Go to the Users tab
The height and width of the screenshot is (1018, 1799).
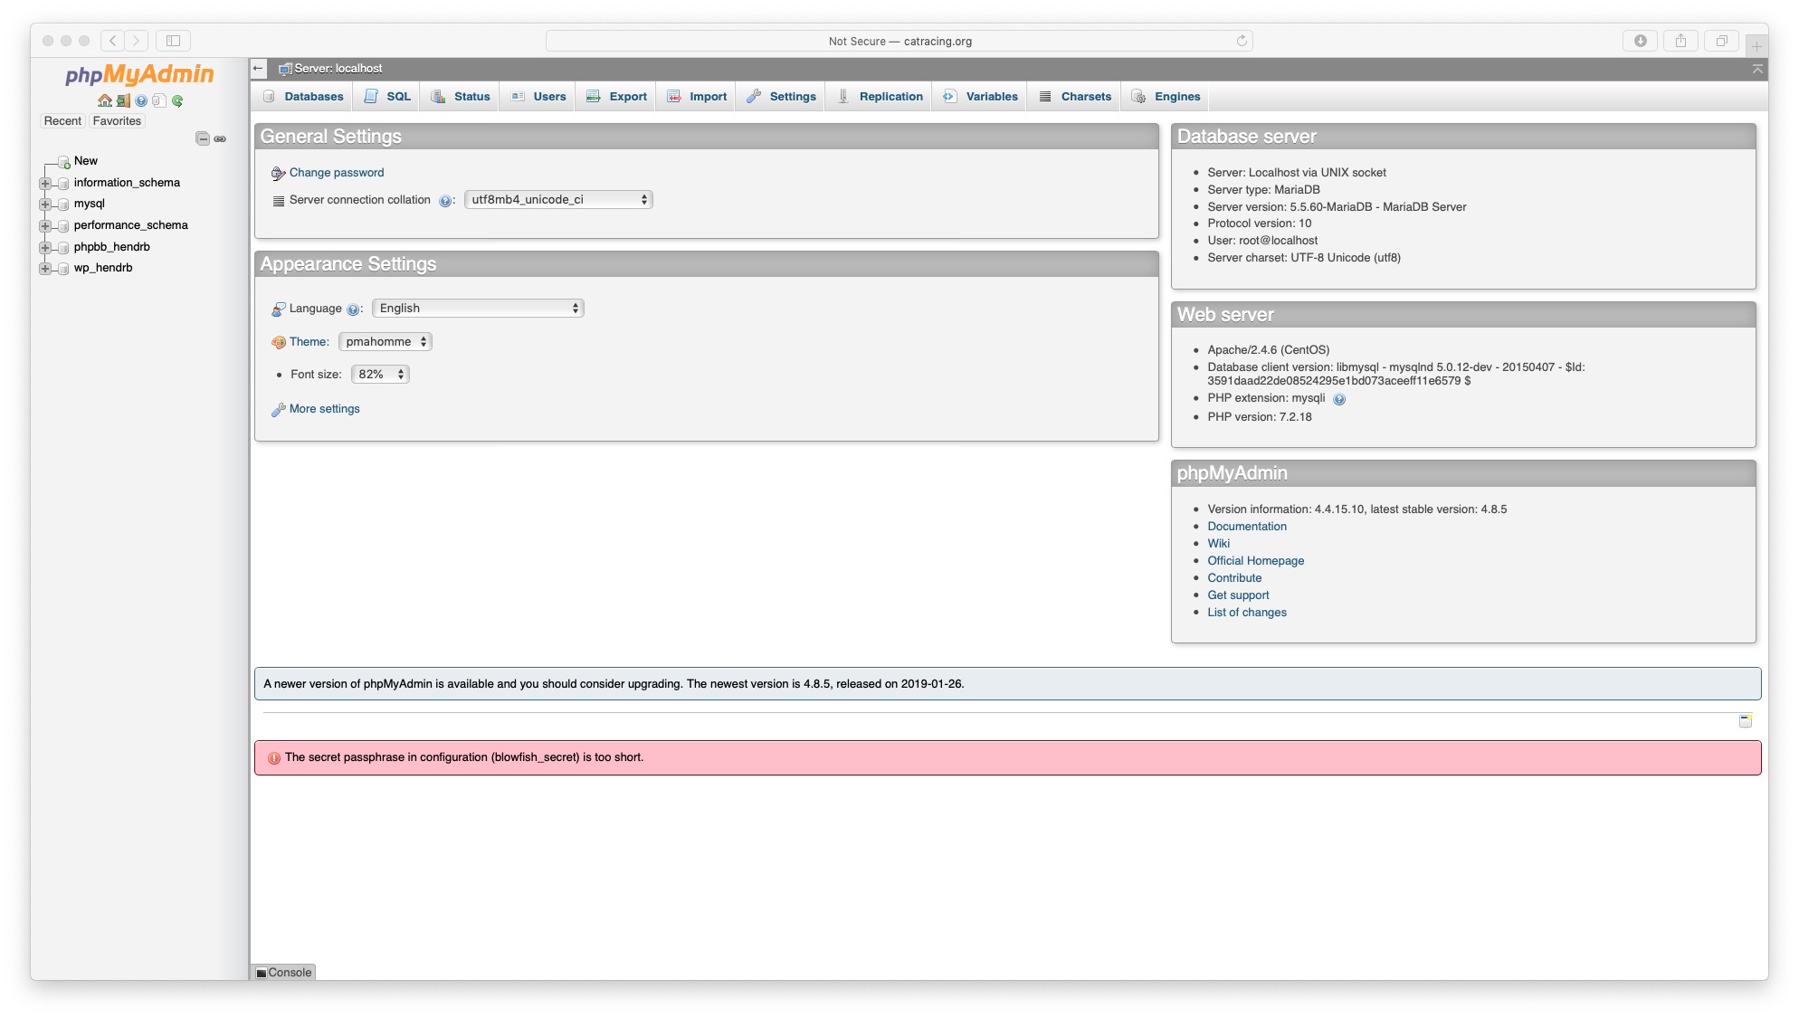(x=538, y=97)
